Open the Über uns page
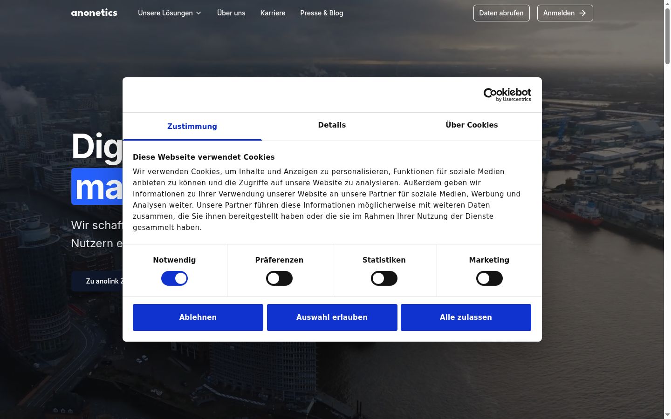 pos(231,13)
